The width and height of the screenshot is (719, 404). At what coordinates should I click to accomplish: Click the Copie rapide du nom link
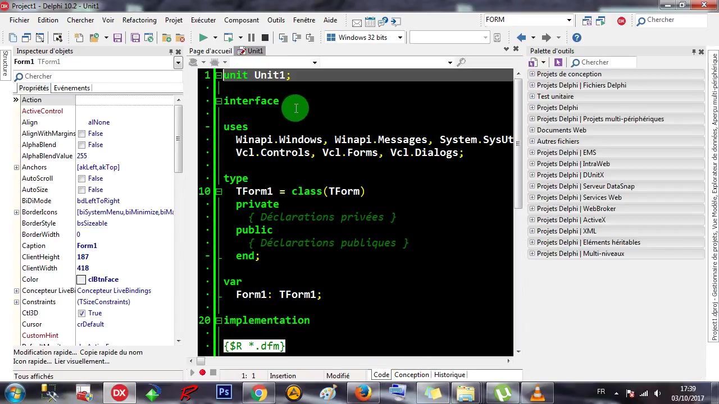111,352
